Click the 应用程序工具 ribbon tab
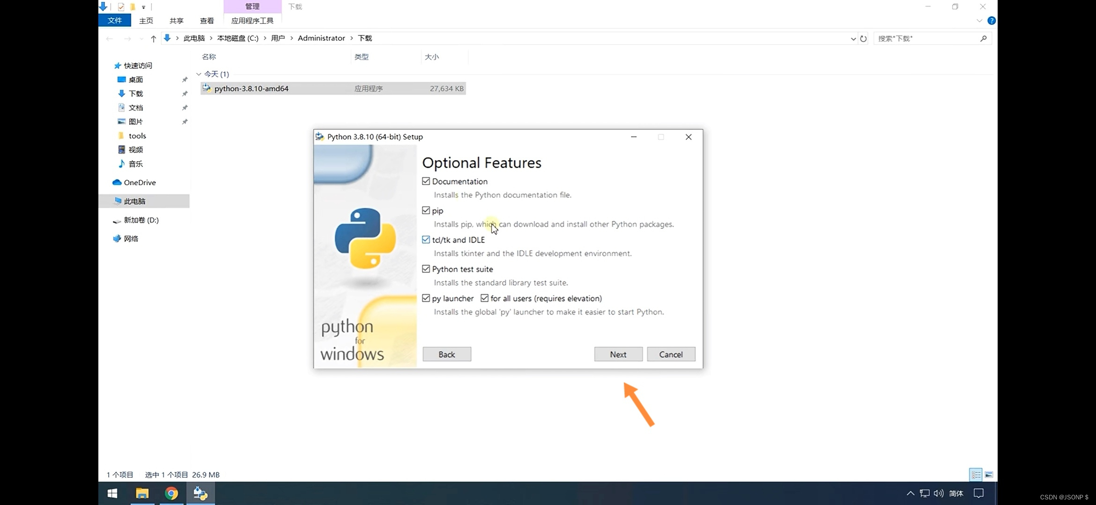 (252, 20)
